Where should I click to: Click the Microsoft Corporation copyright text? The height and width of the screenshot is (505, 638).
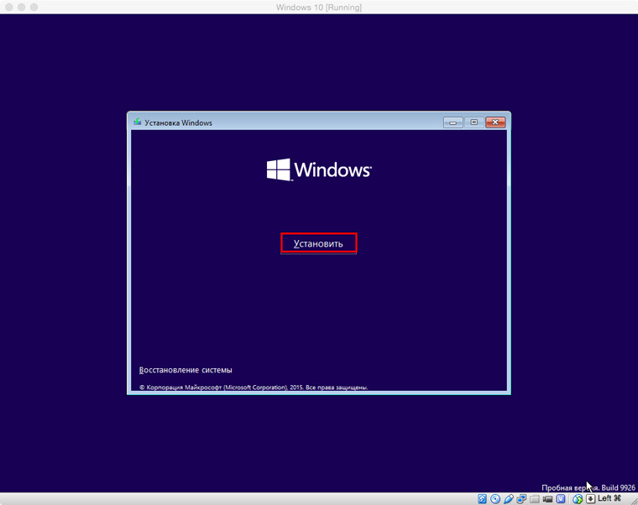click(254, 388)
